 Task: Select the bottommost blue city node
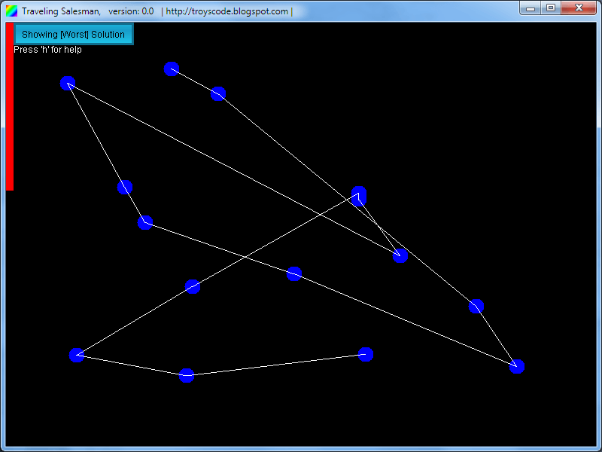(x=187, y=375)
